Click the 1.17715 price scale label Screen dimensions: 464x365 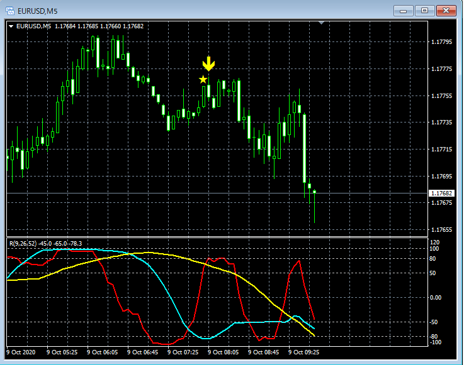tap(441, 149)
